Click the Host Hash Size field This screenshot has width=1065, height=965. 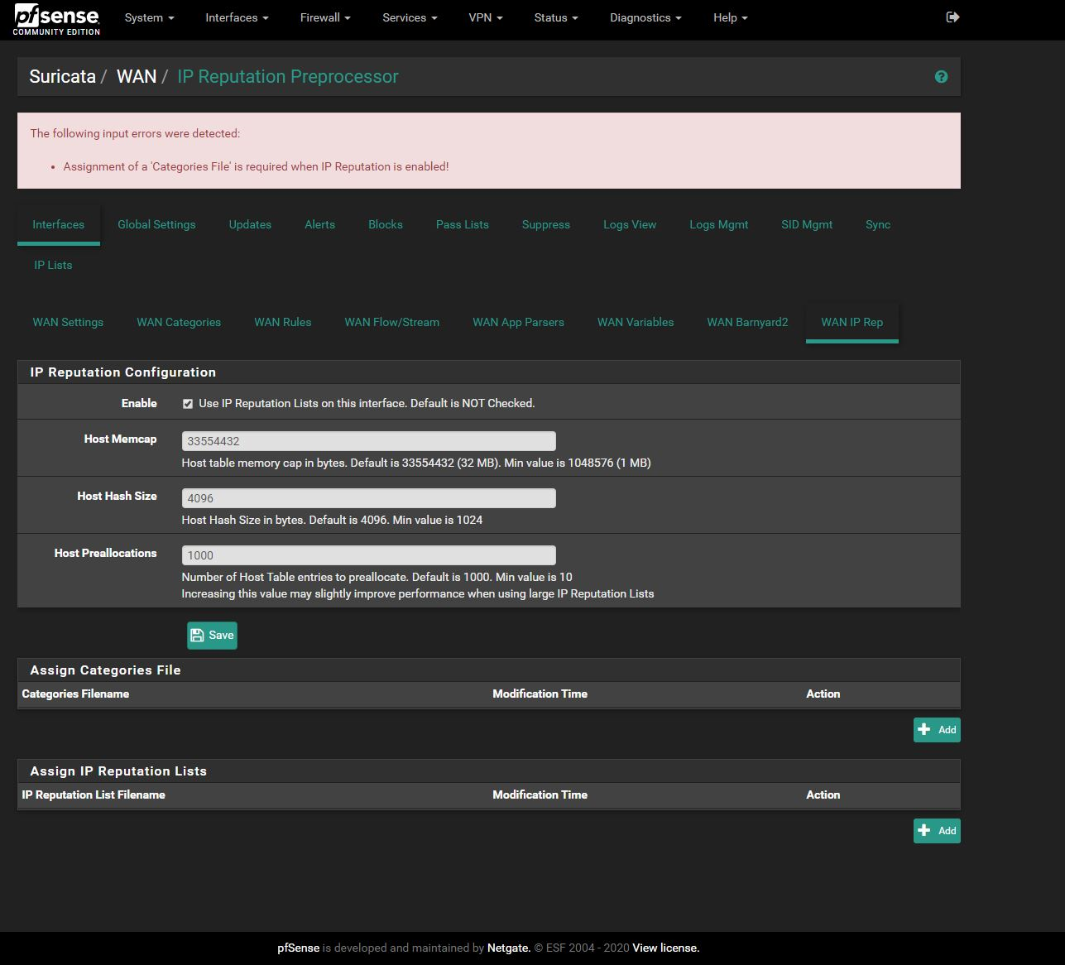(369, 498)
